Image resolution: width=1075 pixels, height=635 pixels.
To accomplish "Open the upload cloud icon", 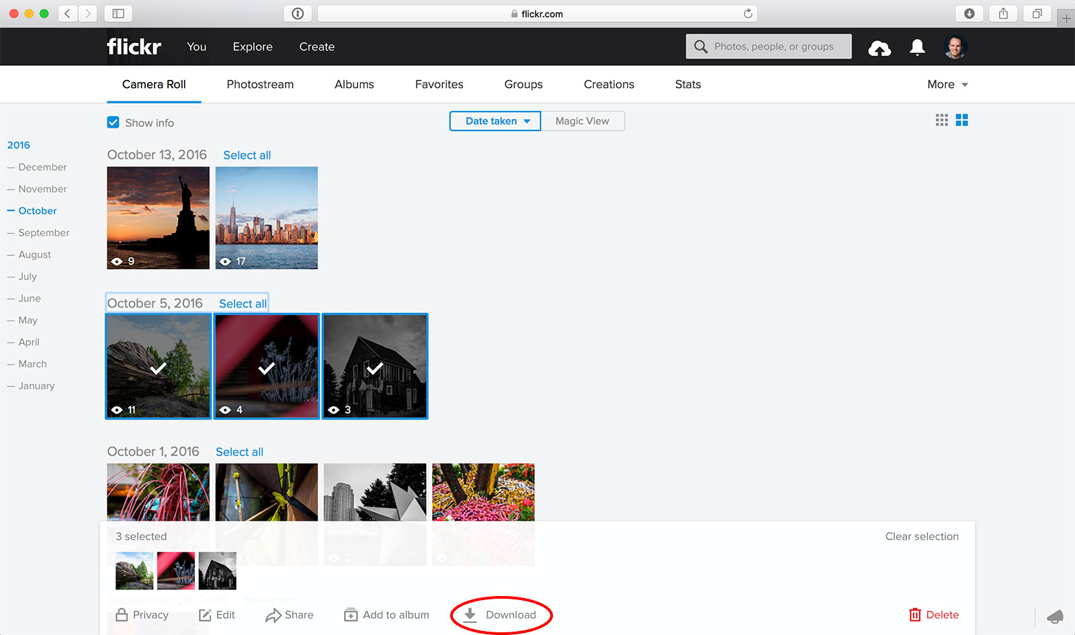I will pos(879,48).
